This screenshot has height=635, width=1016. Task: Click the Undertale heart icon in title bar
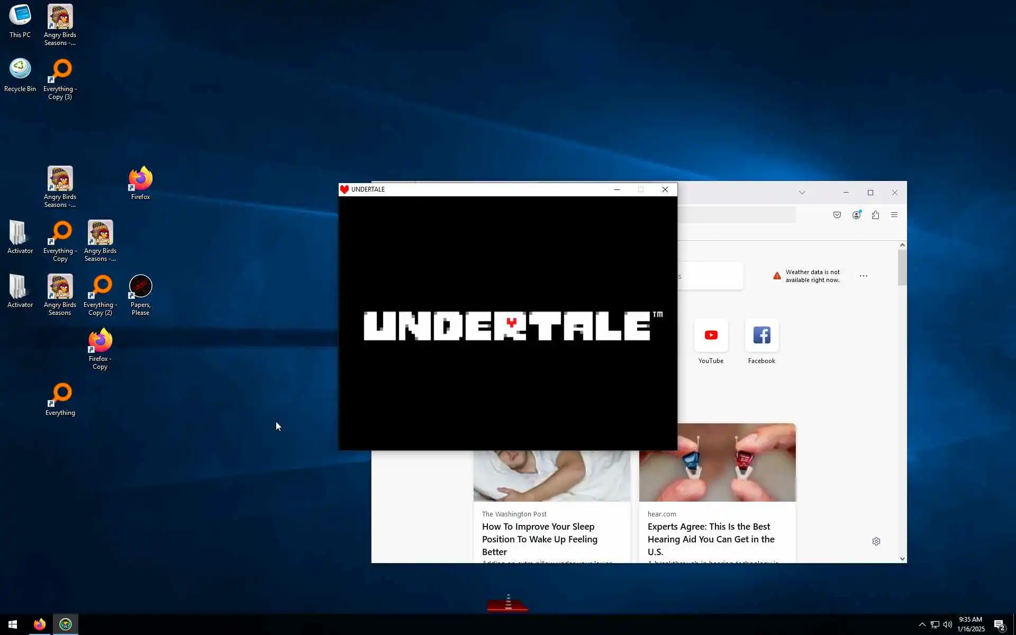pyautogui.click(x=344, y=189)
